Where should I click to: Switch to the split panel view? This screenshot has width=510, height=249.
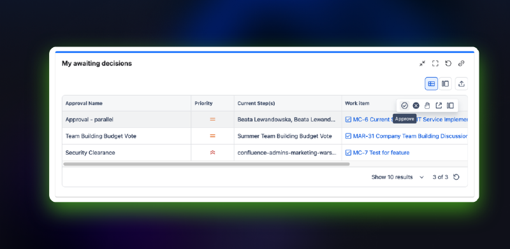coord(445,84)
